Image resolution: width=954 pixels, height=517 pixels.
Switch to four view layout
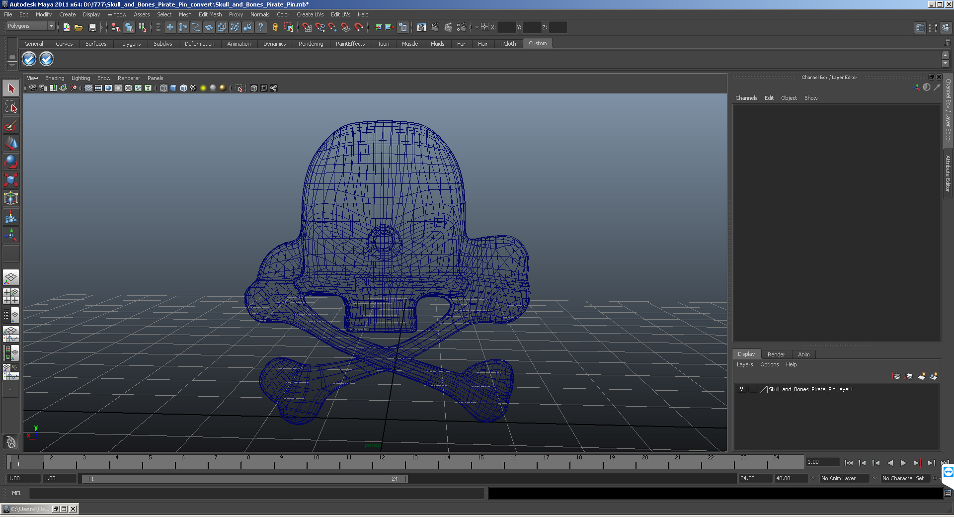tap(11, 296)
